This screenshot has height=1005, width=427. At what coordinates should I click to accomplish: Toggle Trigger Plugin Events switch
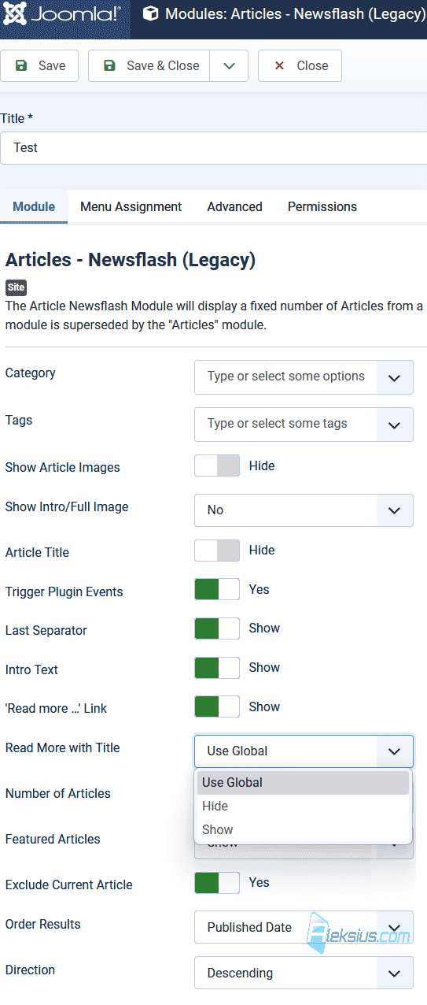coord(217,589)
